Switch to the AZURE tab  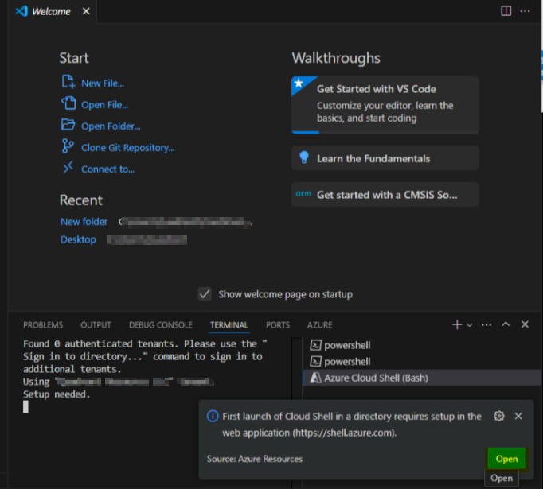[x=319, y=325]
